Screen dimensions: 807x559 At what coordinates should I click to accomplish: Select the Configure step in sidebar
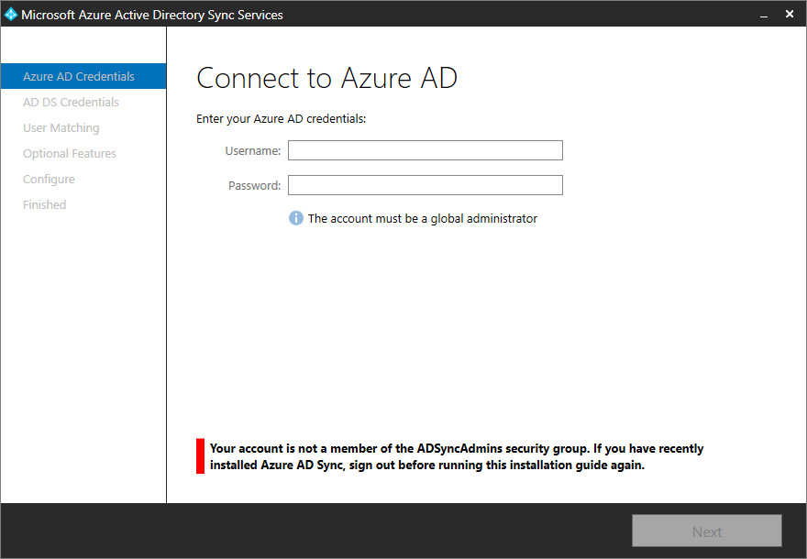coord(49,179)
